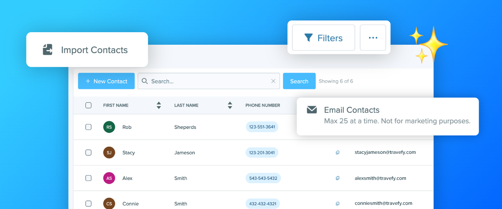The image size is (502, 209).
Task: Open the three-dot more options menu
Action: [373, 38]
